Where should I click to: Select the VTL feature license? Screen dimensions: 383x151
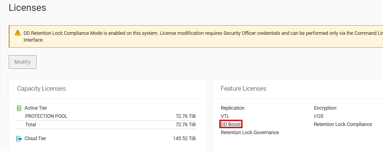tap(225, 116)
